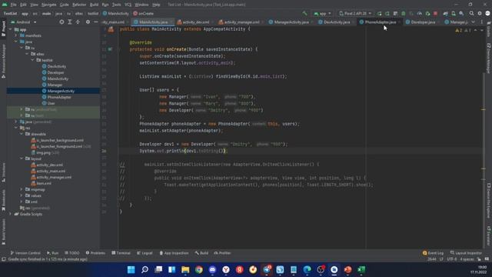Toggle tool window bars in status bar corner
This screenshot has width=492, height=277.
(x=3, y=259)
